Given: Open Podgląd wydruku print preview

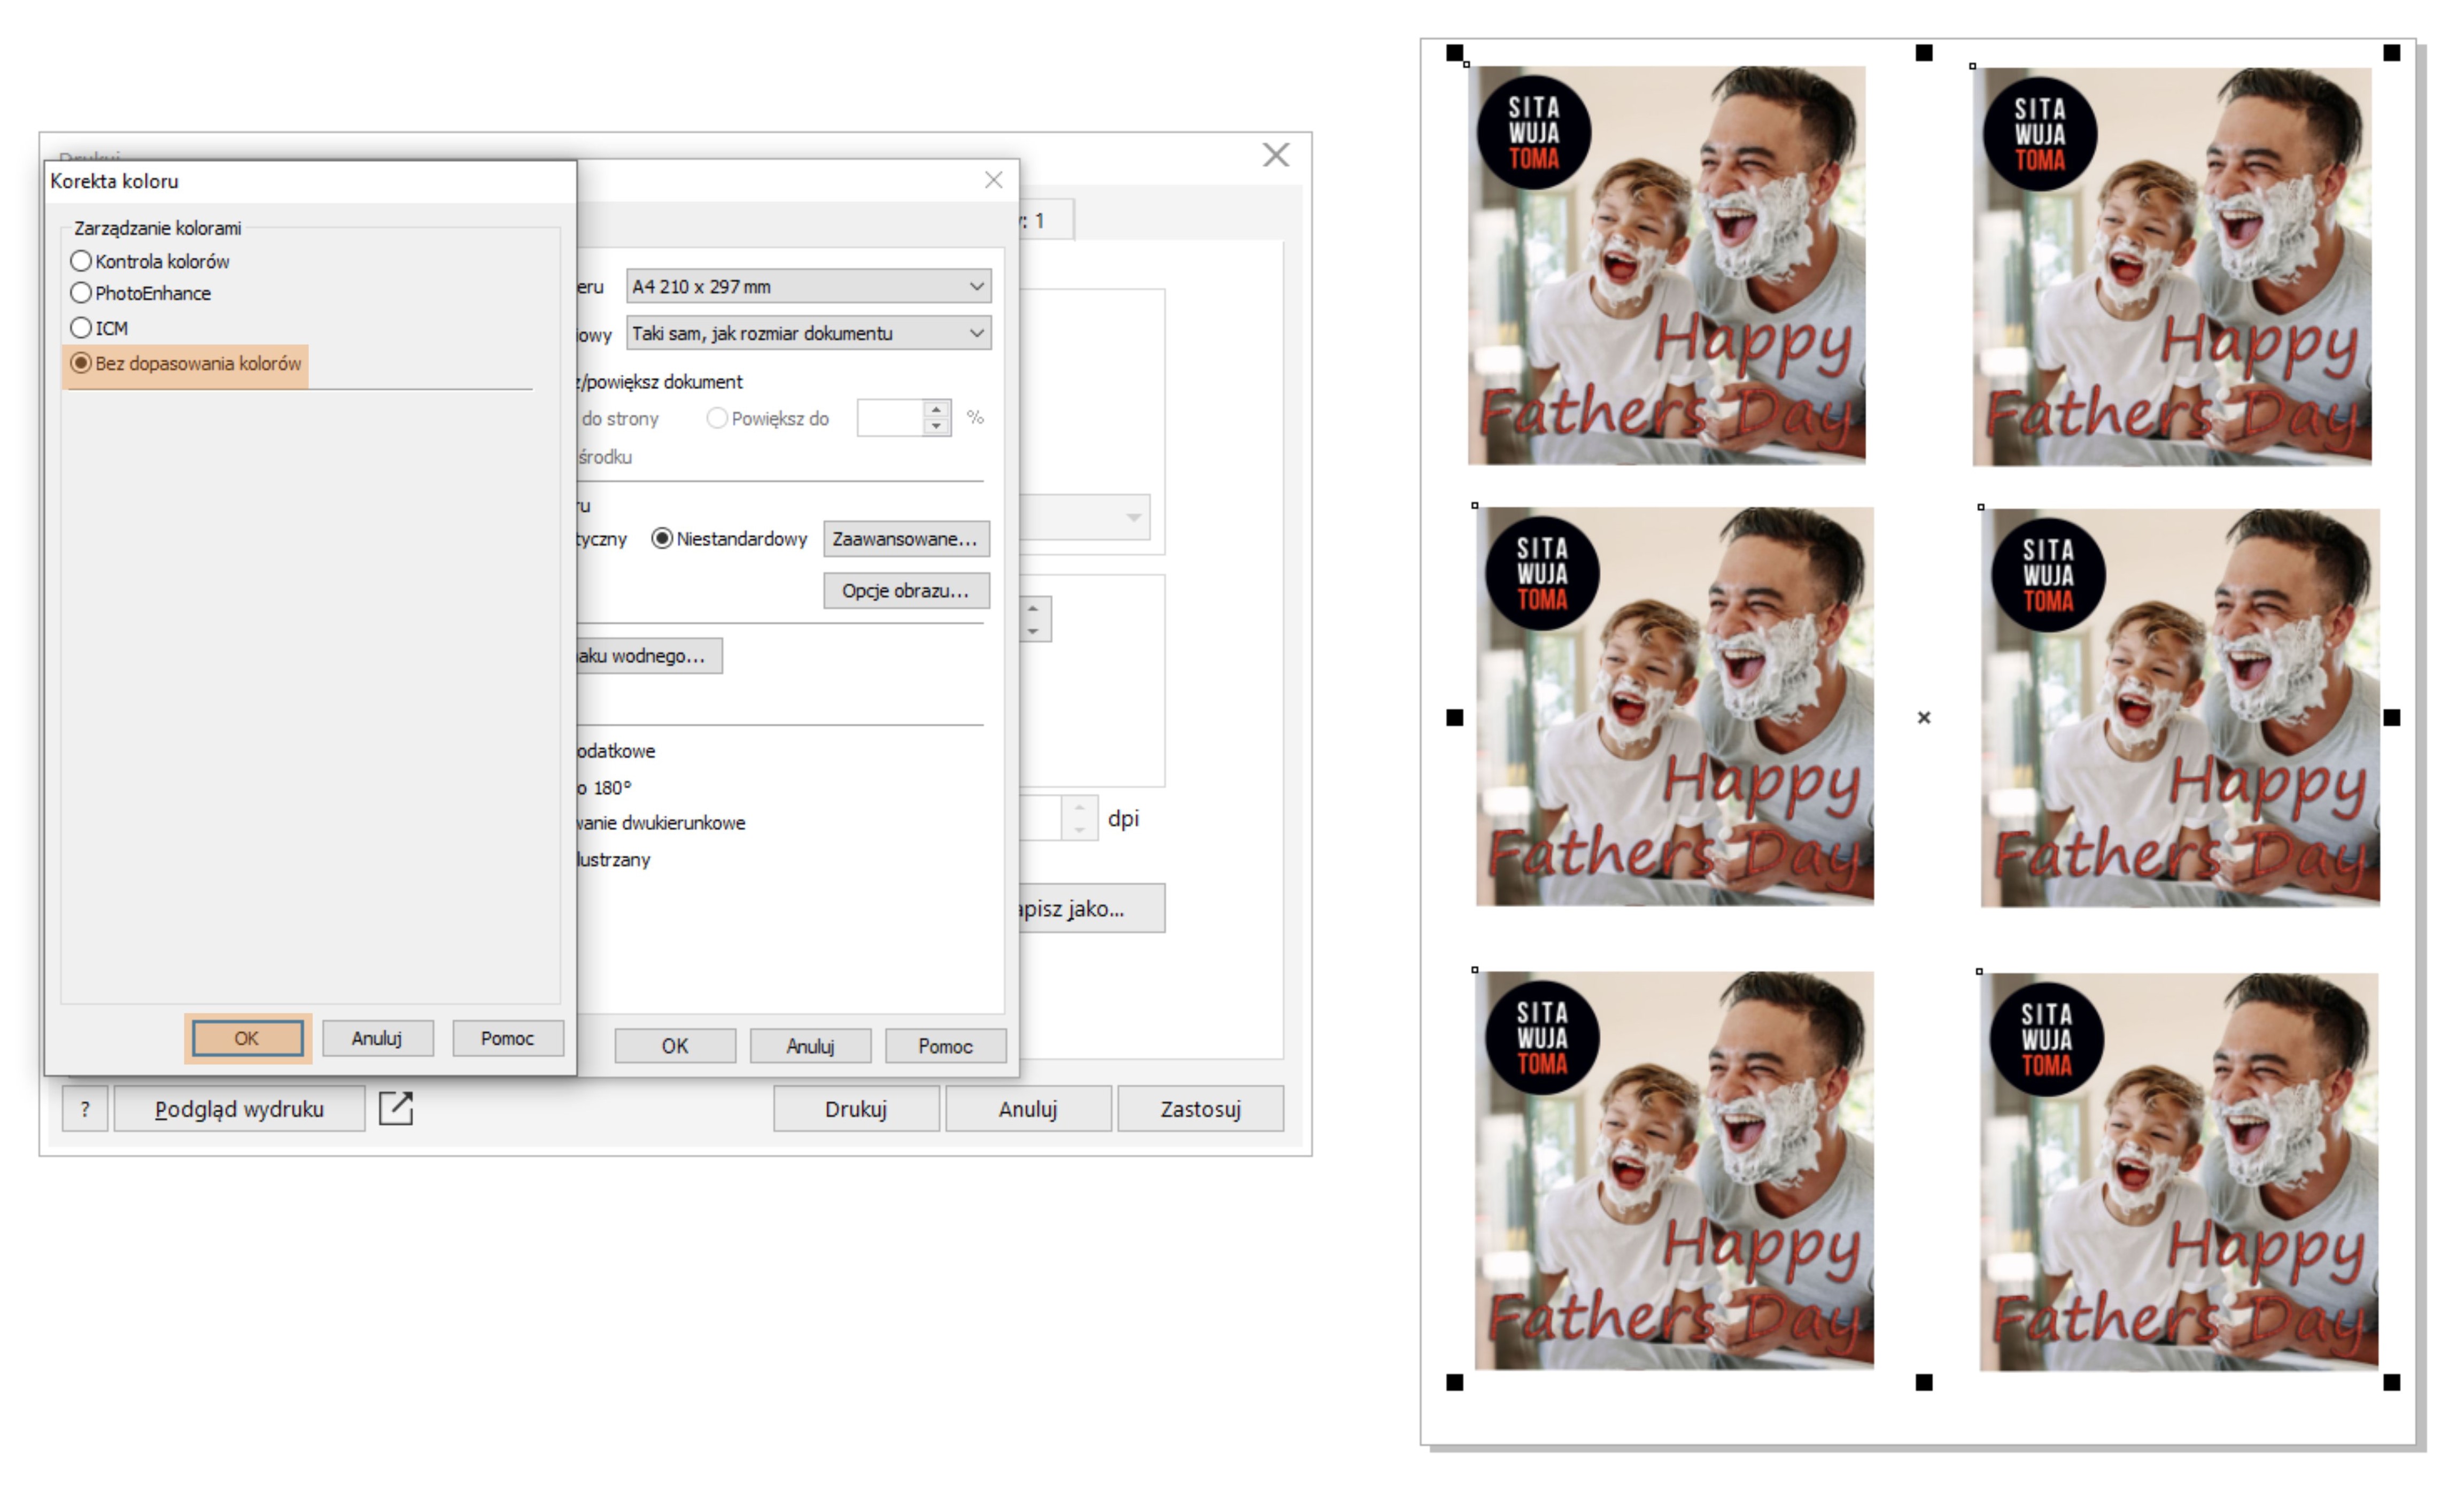Looking at the screenshot, I should (x=239, y=1109).
